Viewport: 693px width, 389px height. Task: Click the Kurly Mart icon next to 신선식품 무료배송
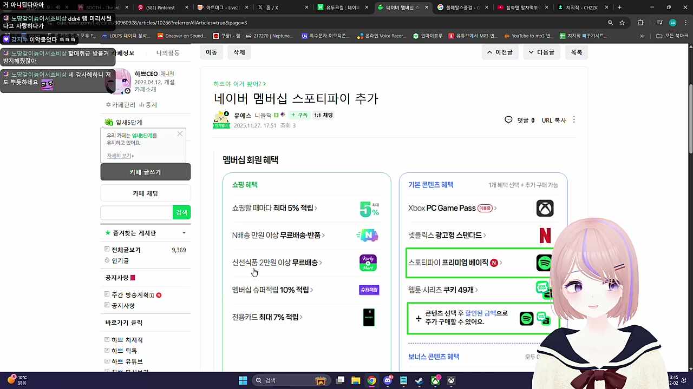pos(368,263)
